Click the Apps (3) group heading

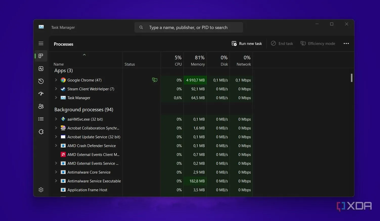tap(63, 71)
